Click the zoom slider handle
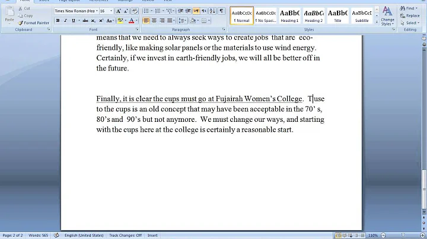Screen dimensions: 427x239 coord(403,235)
